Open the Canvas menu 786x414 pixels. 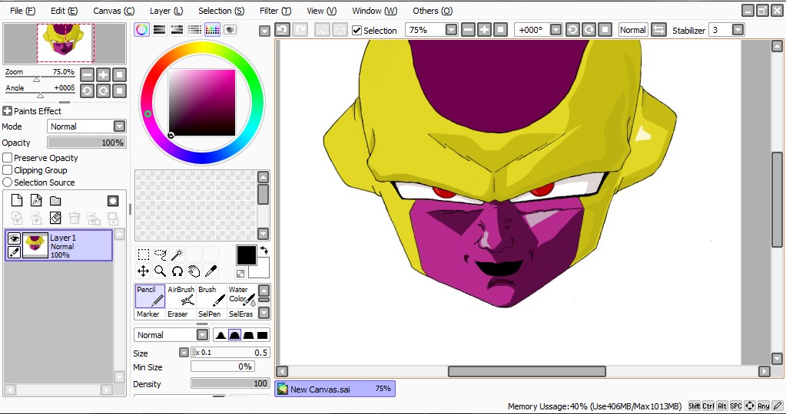point(114,11)
